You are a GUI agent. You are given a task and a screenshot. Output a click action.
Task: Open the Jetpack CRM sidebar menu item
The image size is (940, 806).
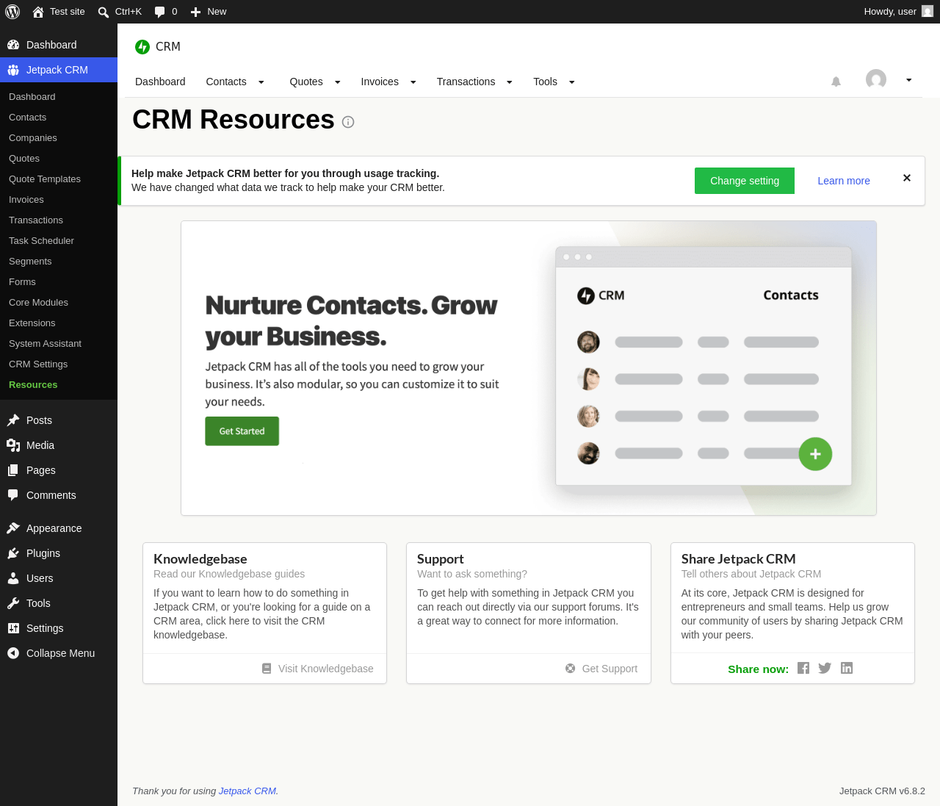(59, 70)
